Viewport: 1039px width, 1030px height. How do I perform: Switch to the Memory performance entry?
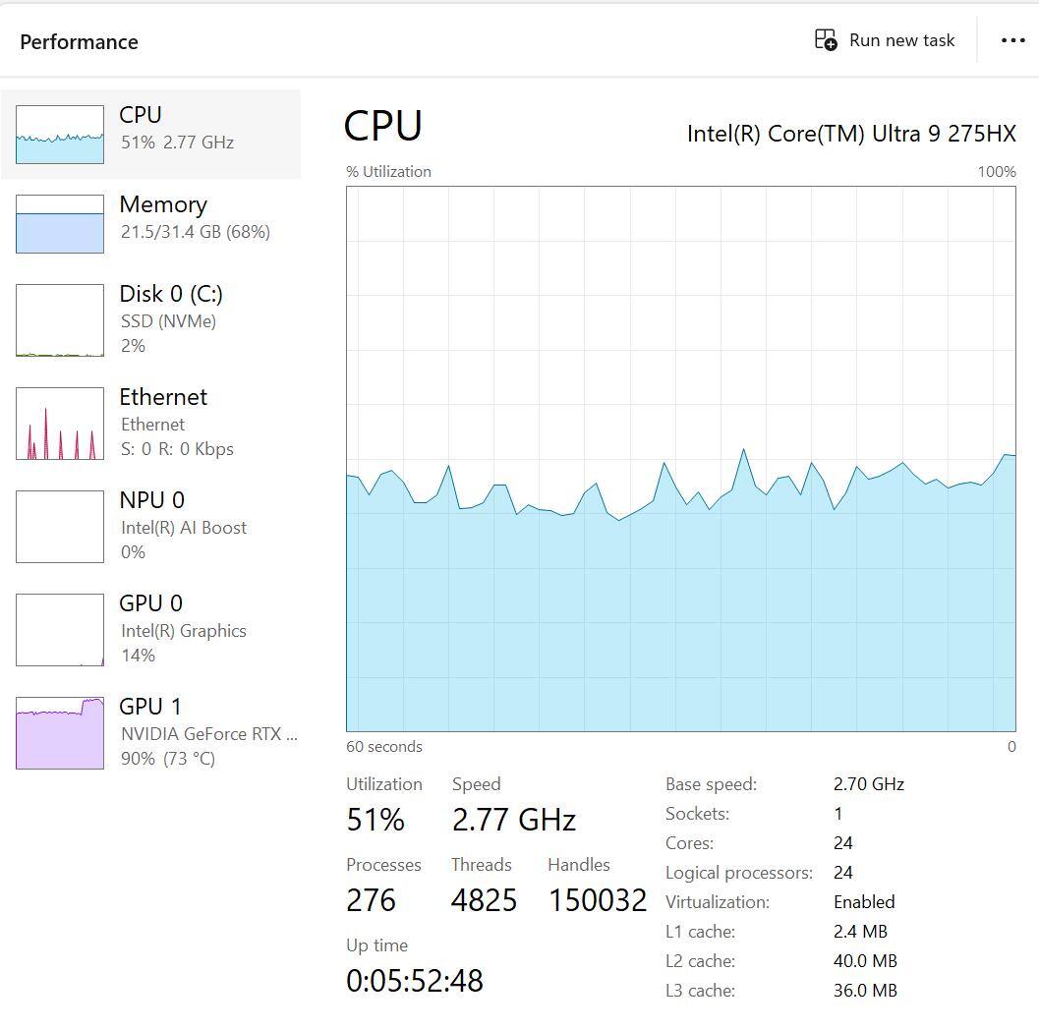[163, 204]
